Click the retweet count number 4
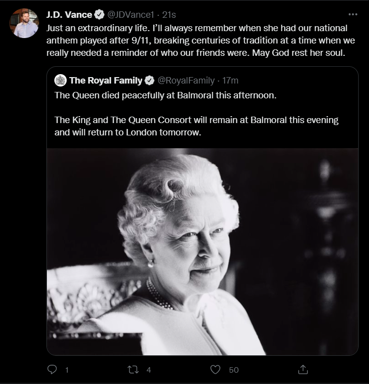 149,370
